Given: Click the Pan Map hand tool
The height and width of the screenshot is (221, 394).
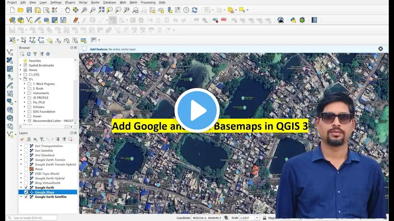Looking at the screenshot, I should [67, 10].
